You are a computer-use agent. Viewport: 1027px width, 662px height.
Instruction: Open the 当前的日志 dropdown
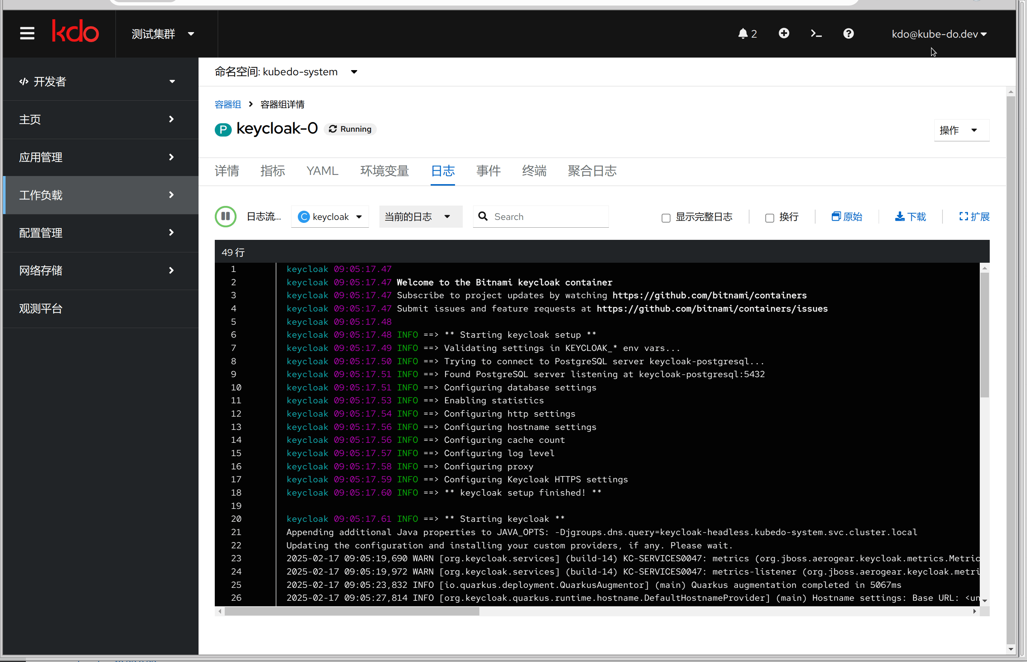[x=420, y=217]
